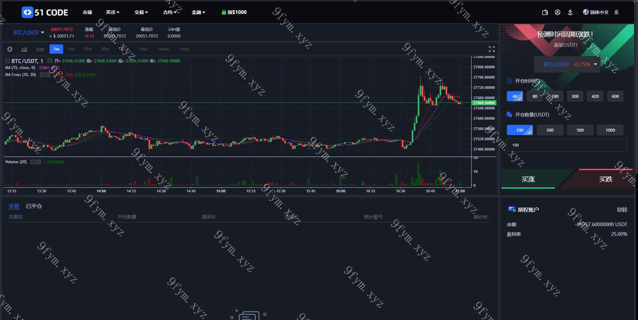Screen dimensions: 638x320
Task: Select the 30m timeframe
Action: click(105, 49)
